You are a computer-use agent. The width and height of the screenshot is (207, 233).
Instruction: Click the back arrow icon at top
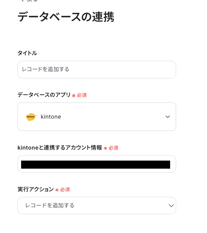coord(22,1)
